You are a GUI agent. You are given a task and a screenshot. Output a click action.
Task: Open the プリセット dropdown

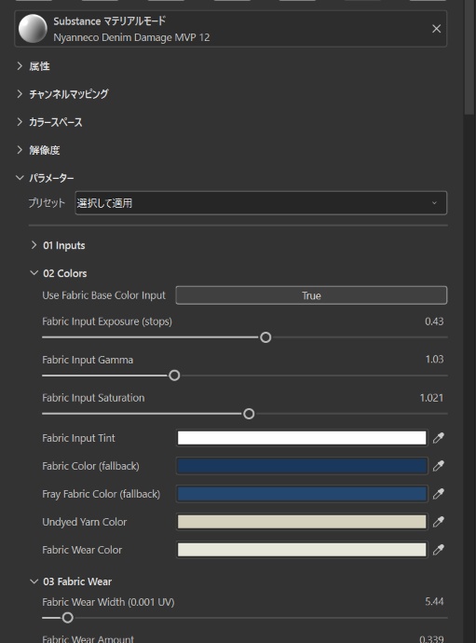(261, 203)
